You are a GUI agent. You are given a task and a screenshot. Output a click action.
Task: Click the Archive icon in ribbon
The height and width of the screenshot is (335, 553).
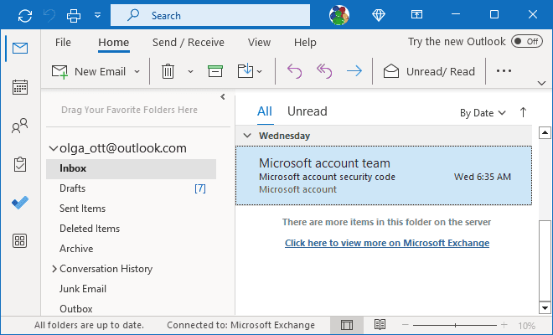coord(215,71)
